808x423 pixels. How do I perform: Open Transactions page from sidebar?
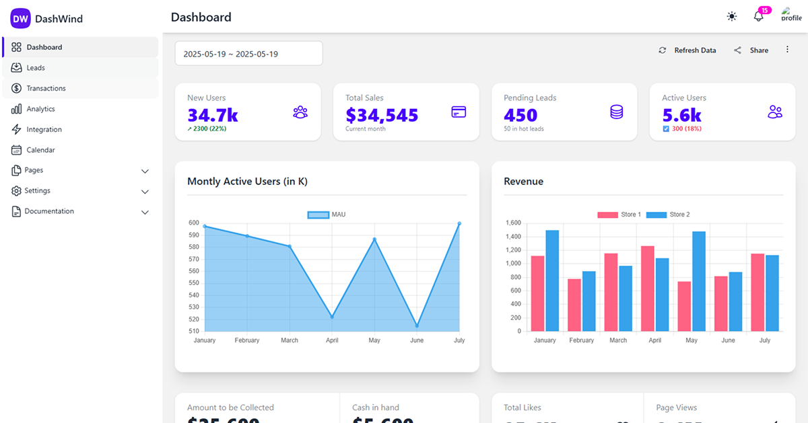(x=81, y=88)
